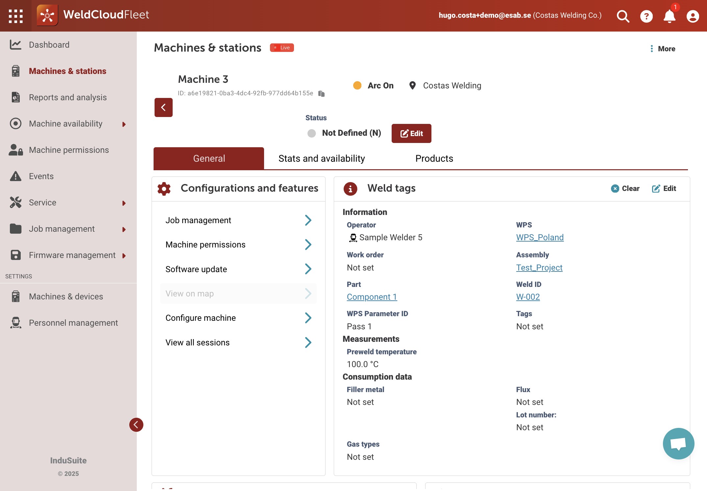Expand Job management sidebar arrow
707x491 pixels.
point(124,229)
